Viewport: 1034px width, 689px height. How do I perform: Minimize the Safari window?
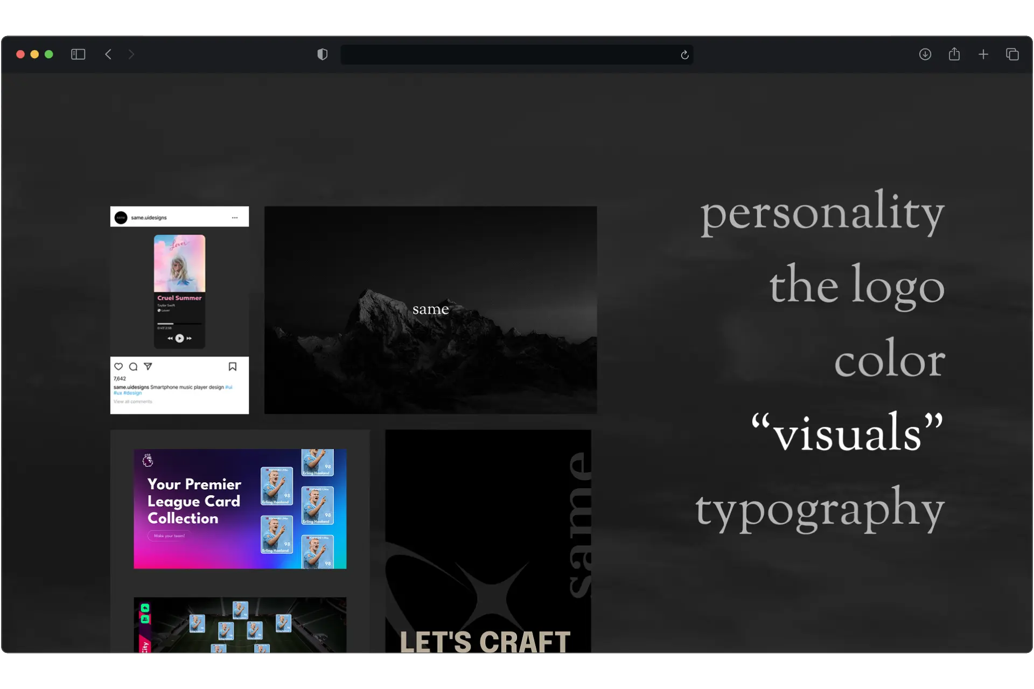pyautogui.click(x=34, y=54)
